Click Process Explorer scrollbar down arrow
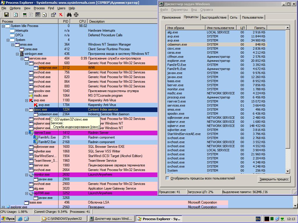 coord(296,206)
